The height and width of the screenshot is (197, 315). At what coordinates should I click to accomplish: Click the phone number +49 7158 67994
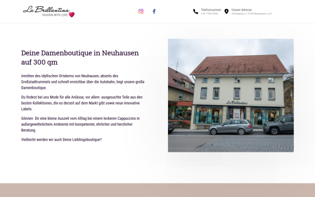point(209,14)
